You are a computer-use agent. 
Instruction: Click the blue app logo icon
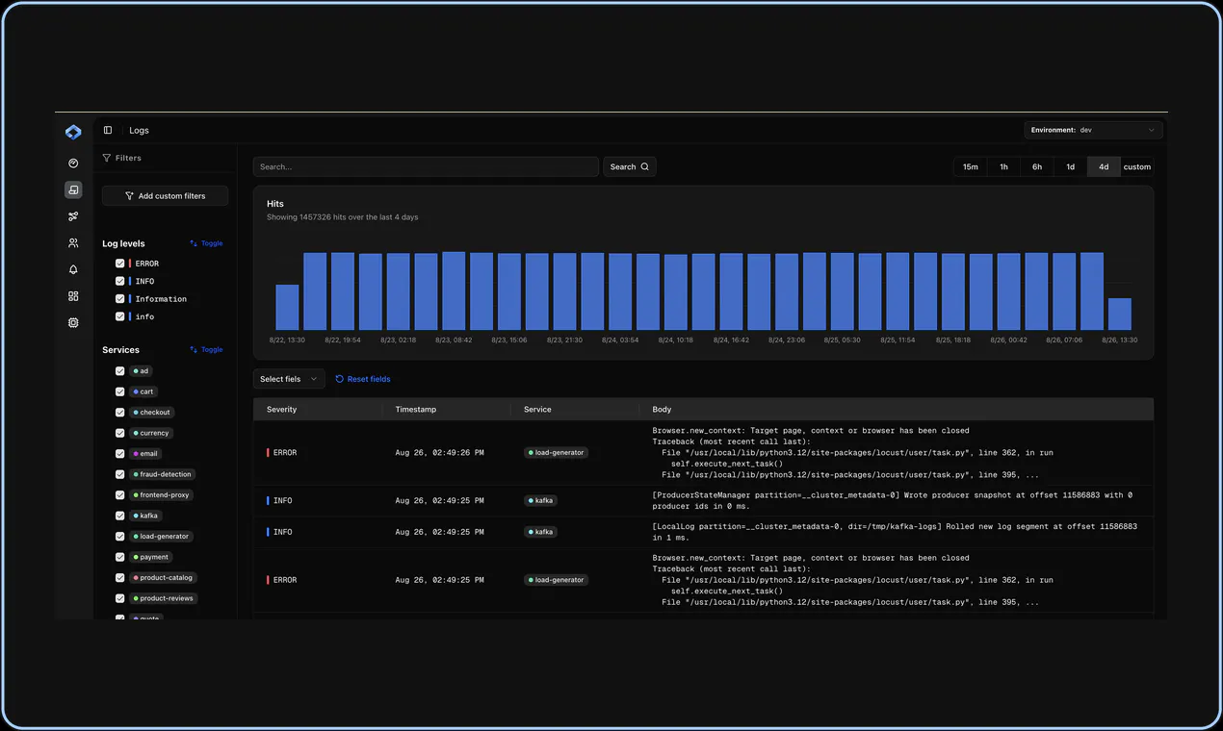coord(73,132)
